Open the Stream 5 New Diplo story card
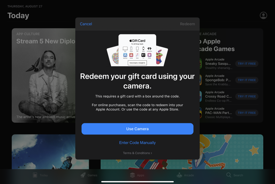 coord(43,75)
